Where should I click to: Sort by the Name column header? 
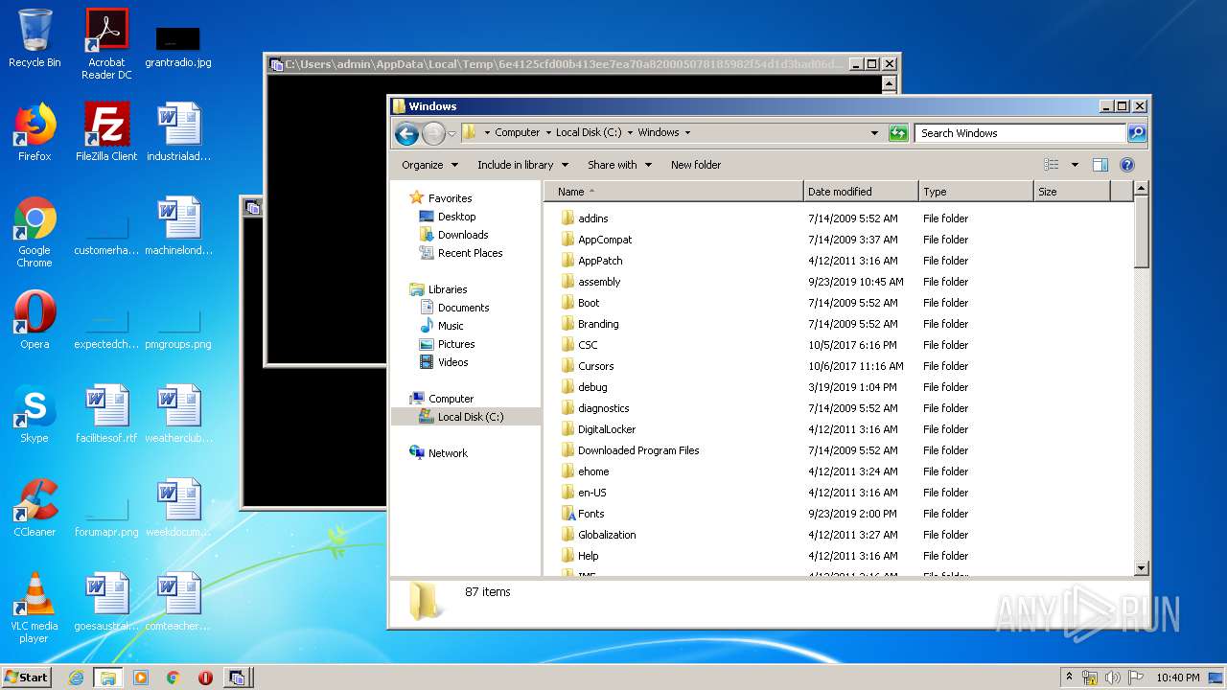674,192
